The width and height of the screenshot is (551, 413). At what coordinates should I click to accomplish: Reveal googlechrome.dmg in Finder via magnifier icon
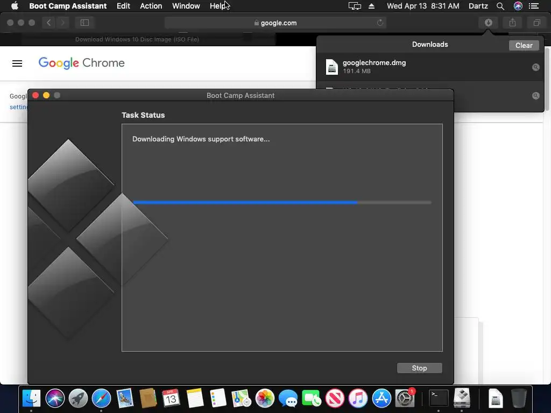[x=535, y=67]
